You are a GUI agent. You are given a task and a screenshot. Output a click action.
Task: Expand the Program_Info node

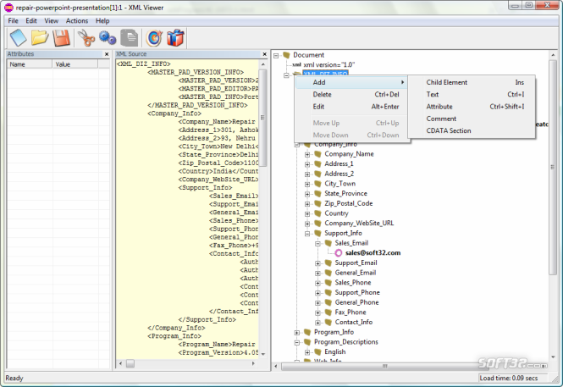[x=297, y=333]
